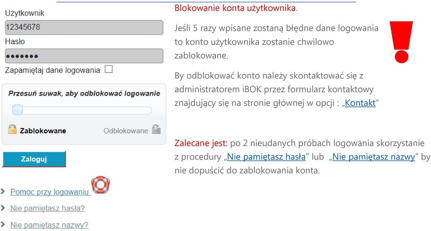Screen dimensions: 431x231
Task: Focus the Użytkownik input field
Action: (84, 27)
